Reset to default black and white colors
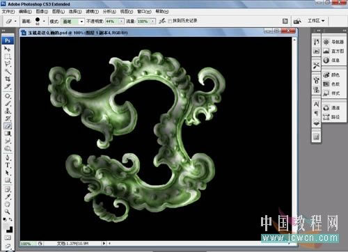 point(5,219)
